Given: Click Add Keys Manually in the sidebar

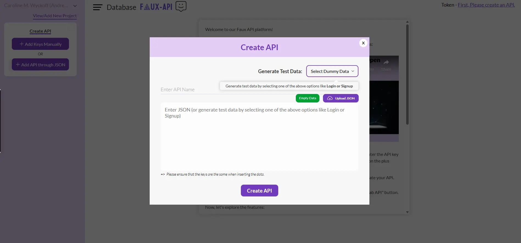Looking at the screenshot, I should click(x=40, y=44).
